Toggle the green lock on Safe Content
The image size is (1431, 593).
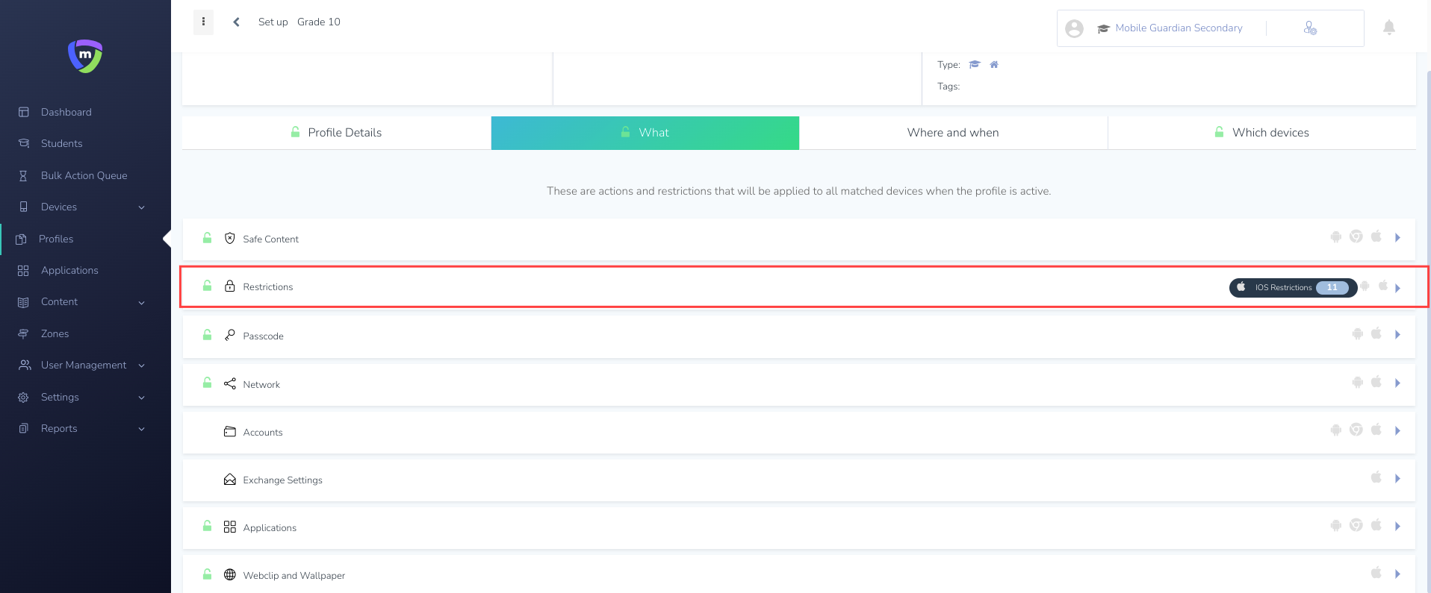[207, 238]
